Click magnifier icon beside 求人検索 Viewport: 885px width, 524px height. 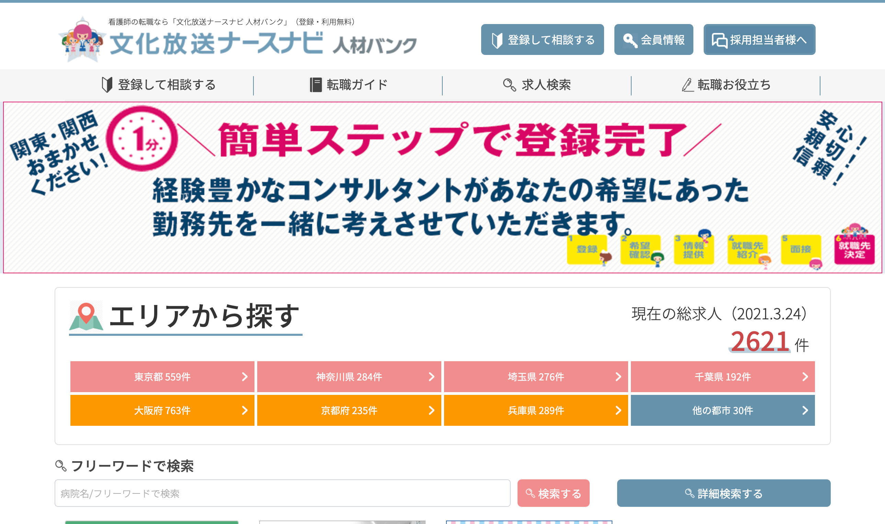click(509, 85)
